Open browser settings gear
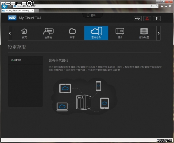Image resolution: width=174 pixels, height=143 pixels. coord(170,6)
